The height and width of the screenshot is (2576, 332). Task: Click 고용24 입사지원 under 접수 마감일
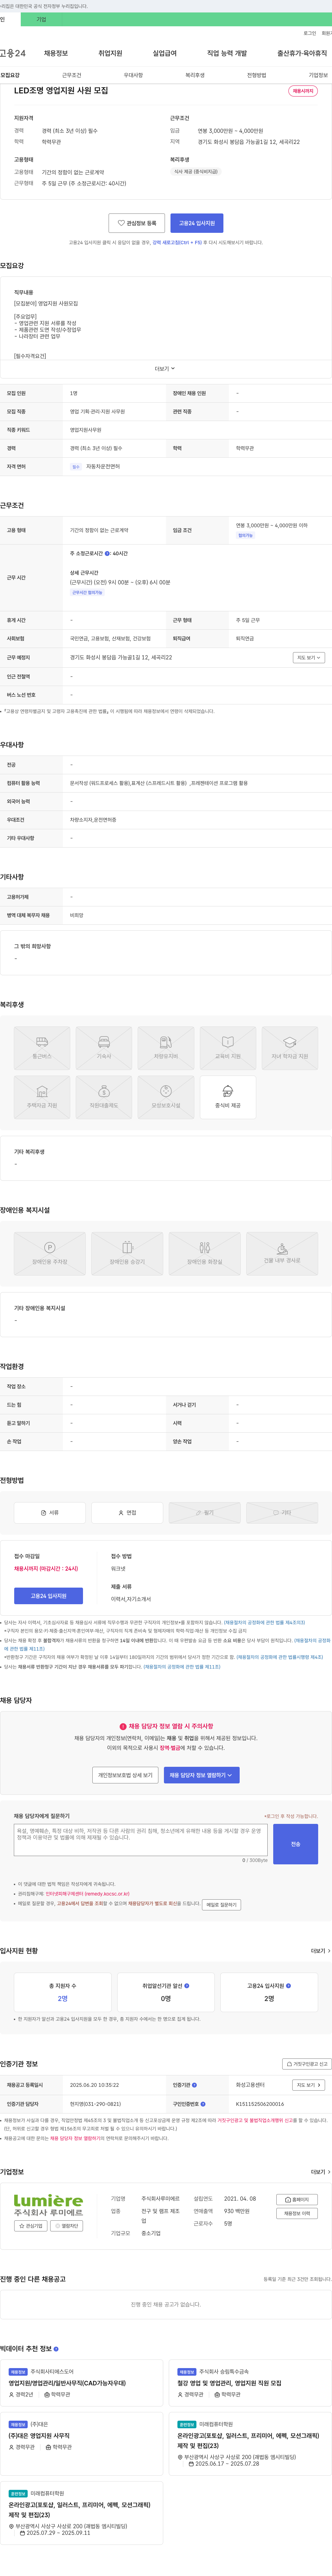tap(48, 1596)
